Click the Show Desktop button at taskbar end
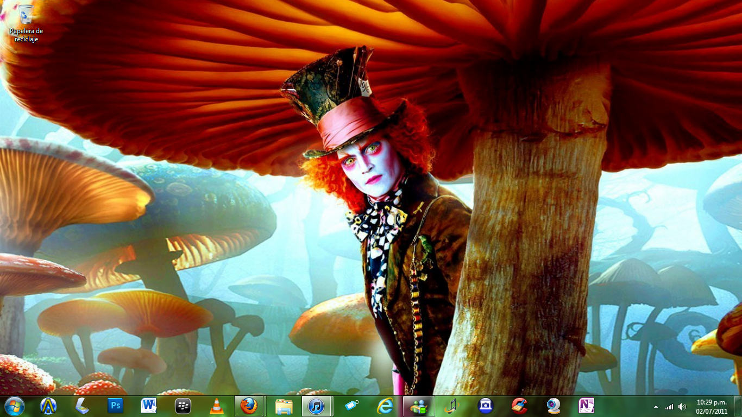This screenshot has width=742, height=417. coord(738,406)
